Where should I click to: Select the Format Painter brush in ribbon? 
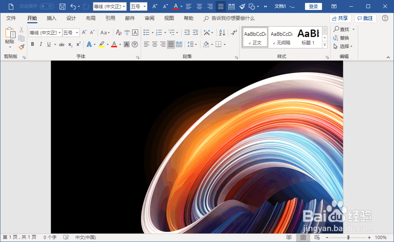(x=21, y=47)
